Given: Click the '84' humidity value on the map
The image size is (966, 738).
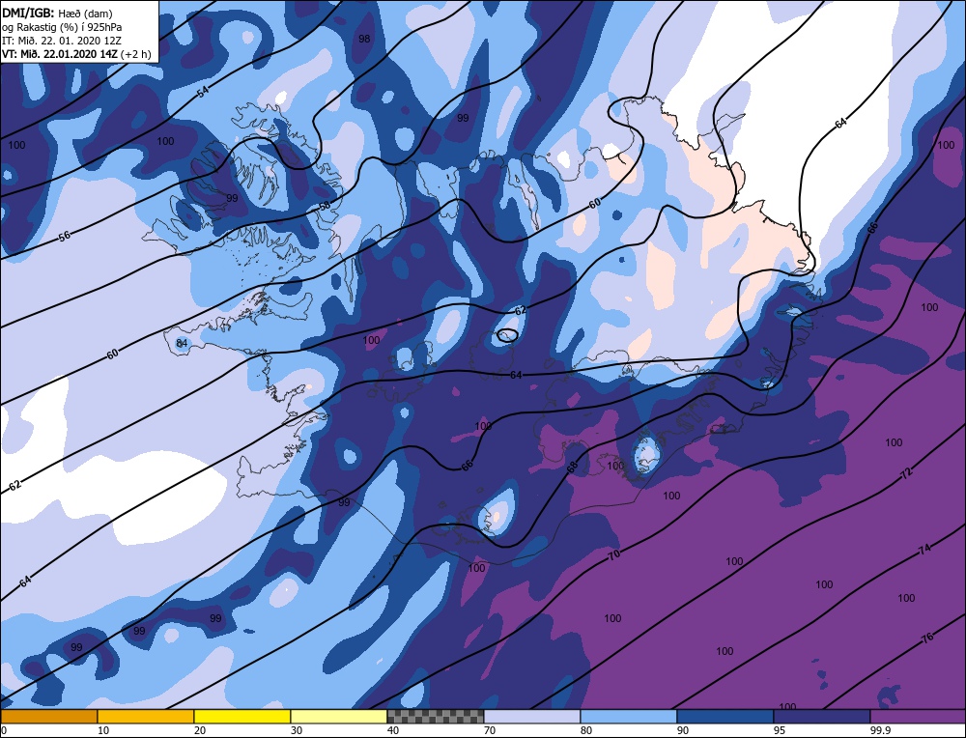Looking at the screenshot, I should pos(182,343).
